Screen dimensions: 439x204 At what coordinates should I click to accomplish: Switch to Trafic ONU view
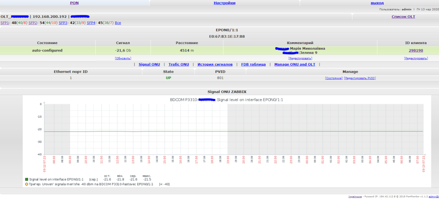[x=179, y=64]
